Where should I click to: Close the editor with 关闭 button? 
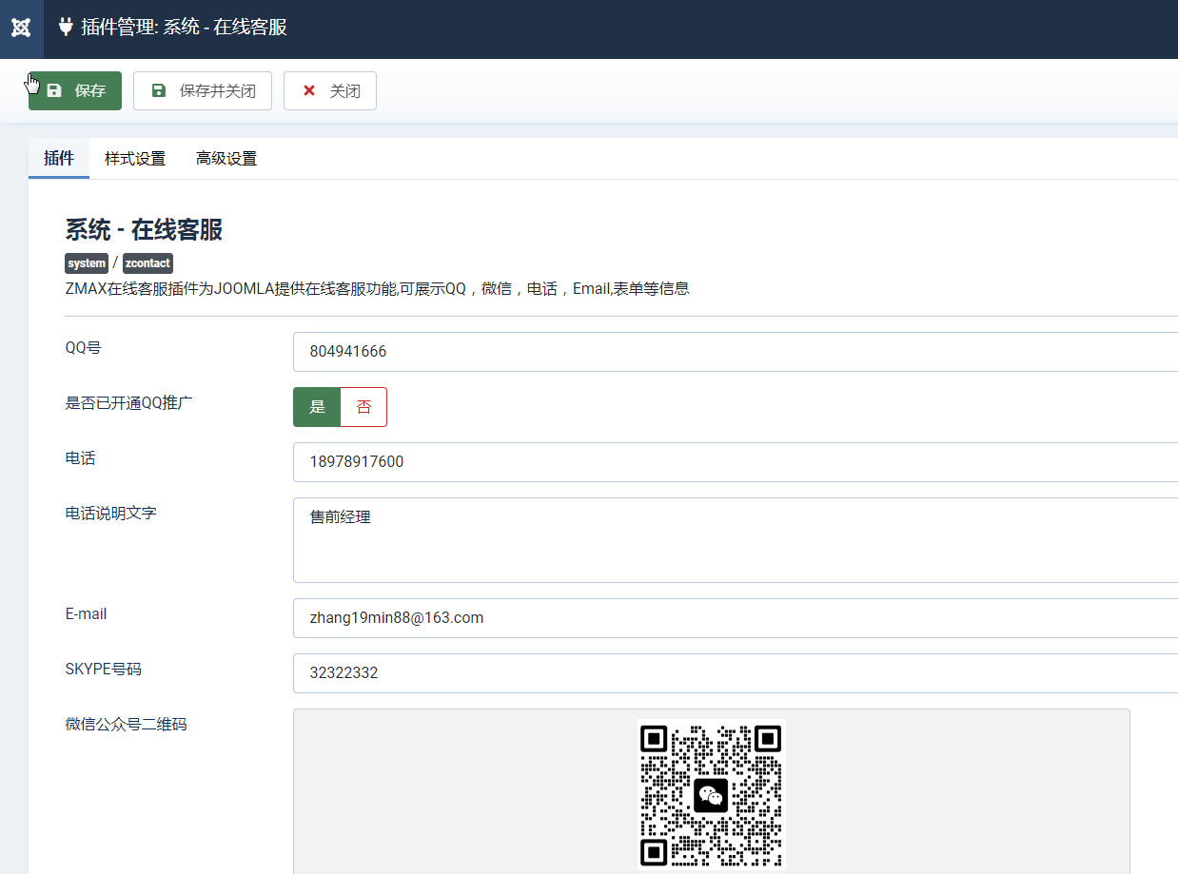[330, 91]
